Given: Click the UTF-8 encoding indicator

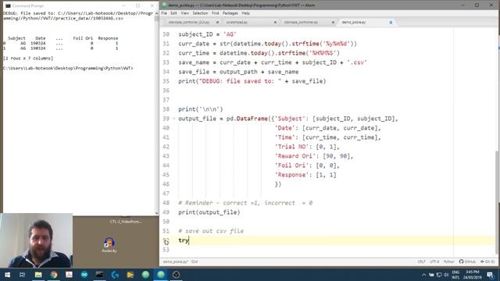Looking at the screenshot, I should pyautogui.click(x=434, y=261).
